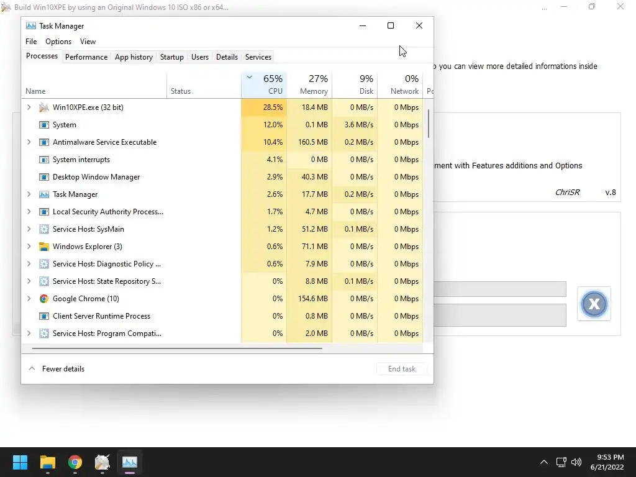Switch to the Services tab
The height and width of the screenshot is (477, 636).
click(x=258, y=57)
